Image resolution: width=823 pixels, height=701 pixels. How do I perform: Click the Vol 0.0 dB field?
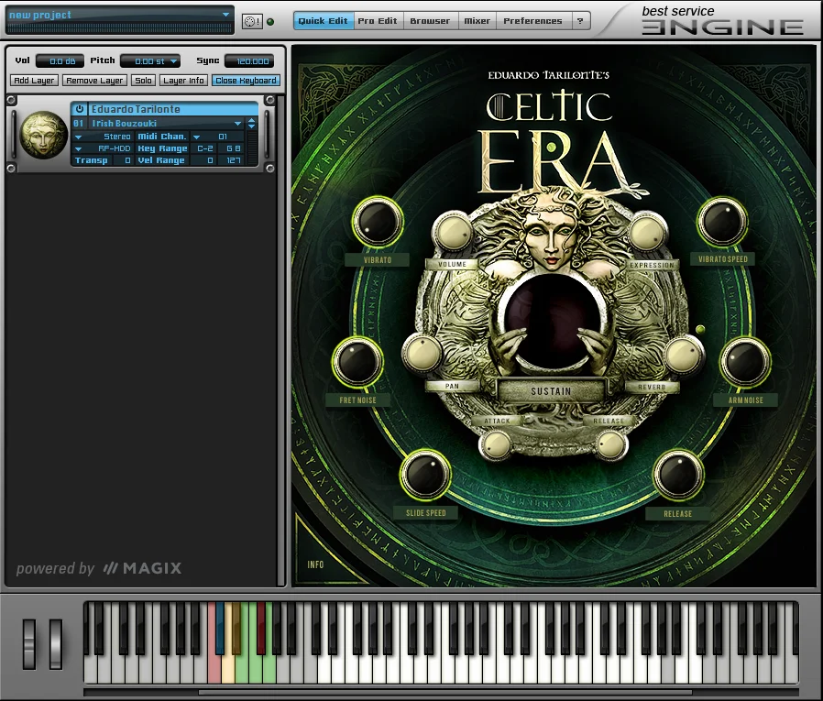click(60, 61)
